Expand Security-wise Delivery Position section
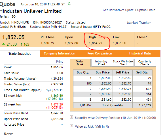Image resolution: width=165 pixels, height=135 pixels. tap(71, 117)
